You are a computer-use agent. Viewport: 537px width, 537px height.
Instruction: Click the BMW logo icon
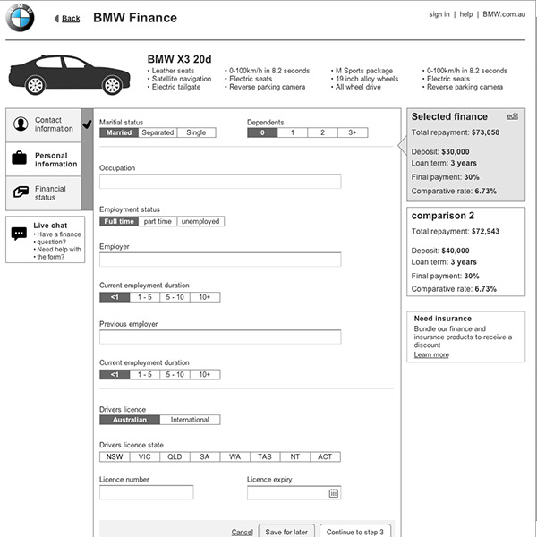20,18
